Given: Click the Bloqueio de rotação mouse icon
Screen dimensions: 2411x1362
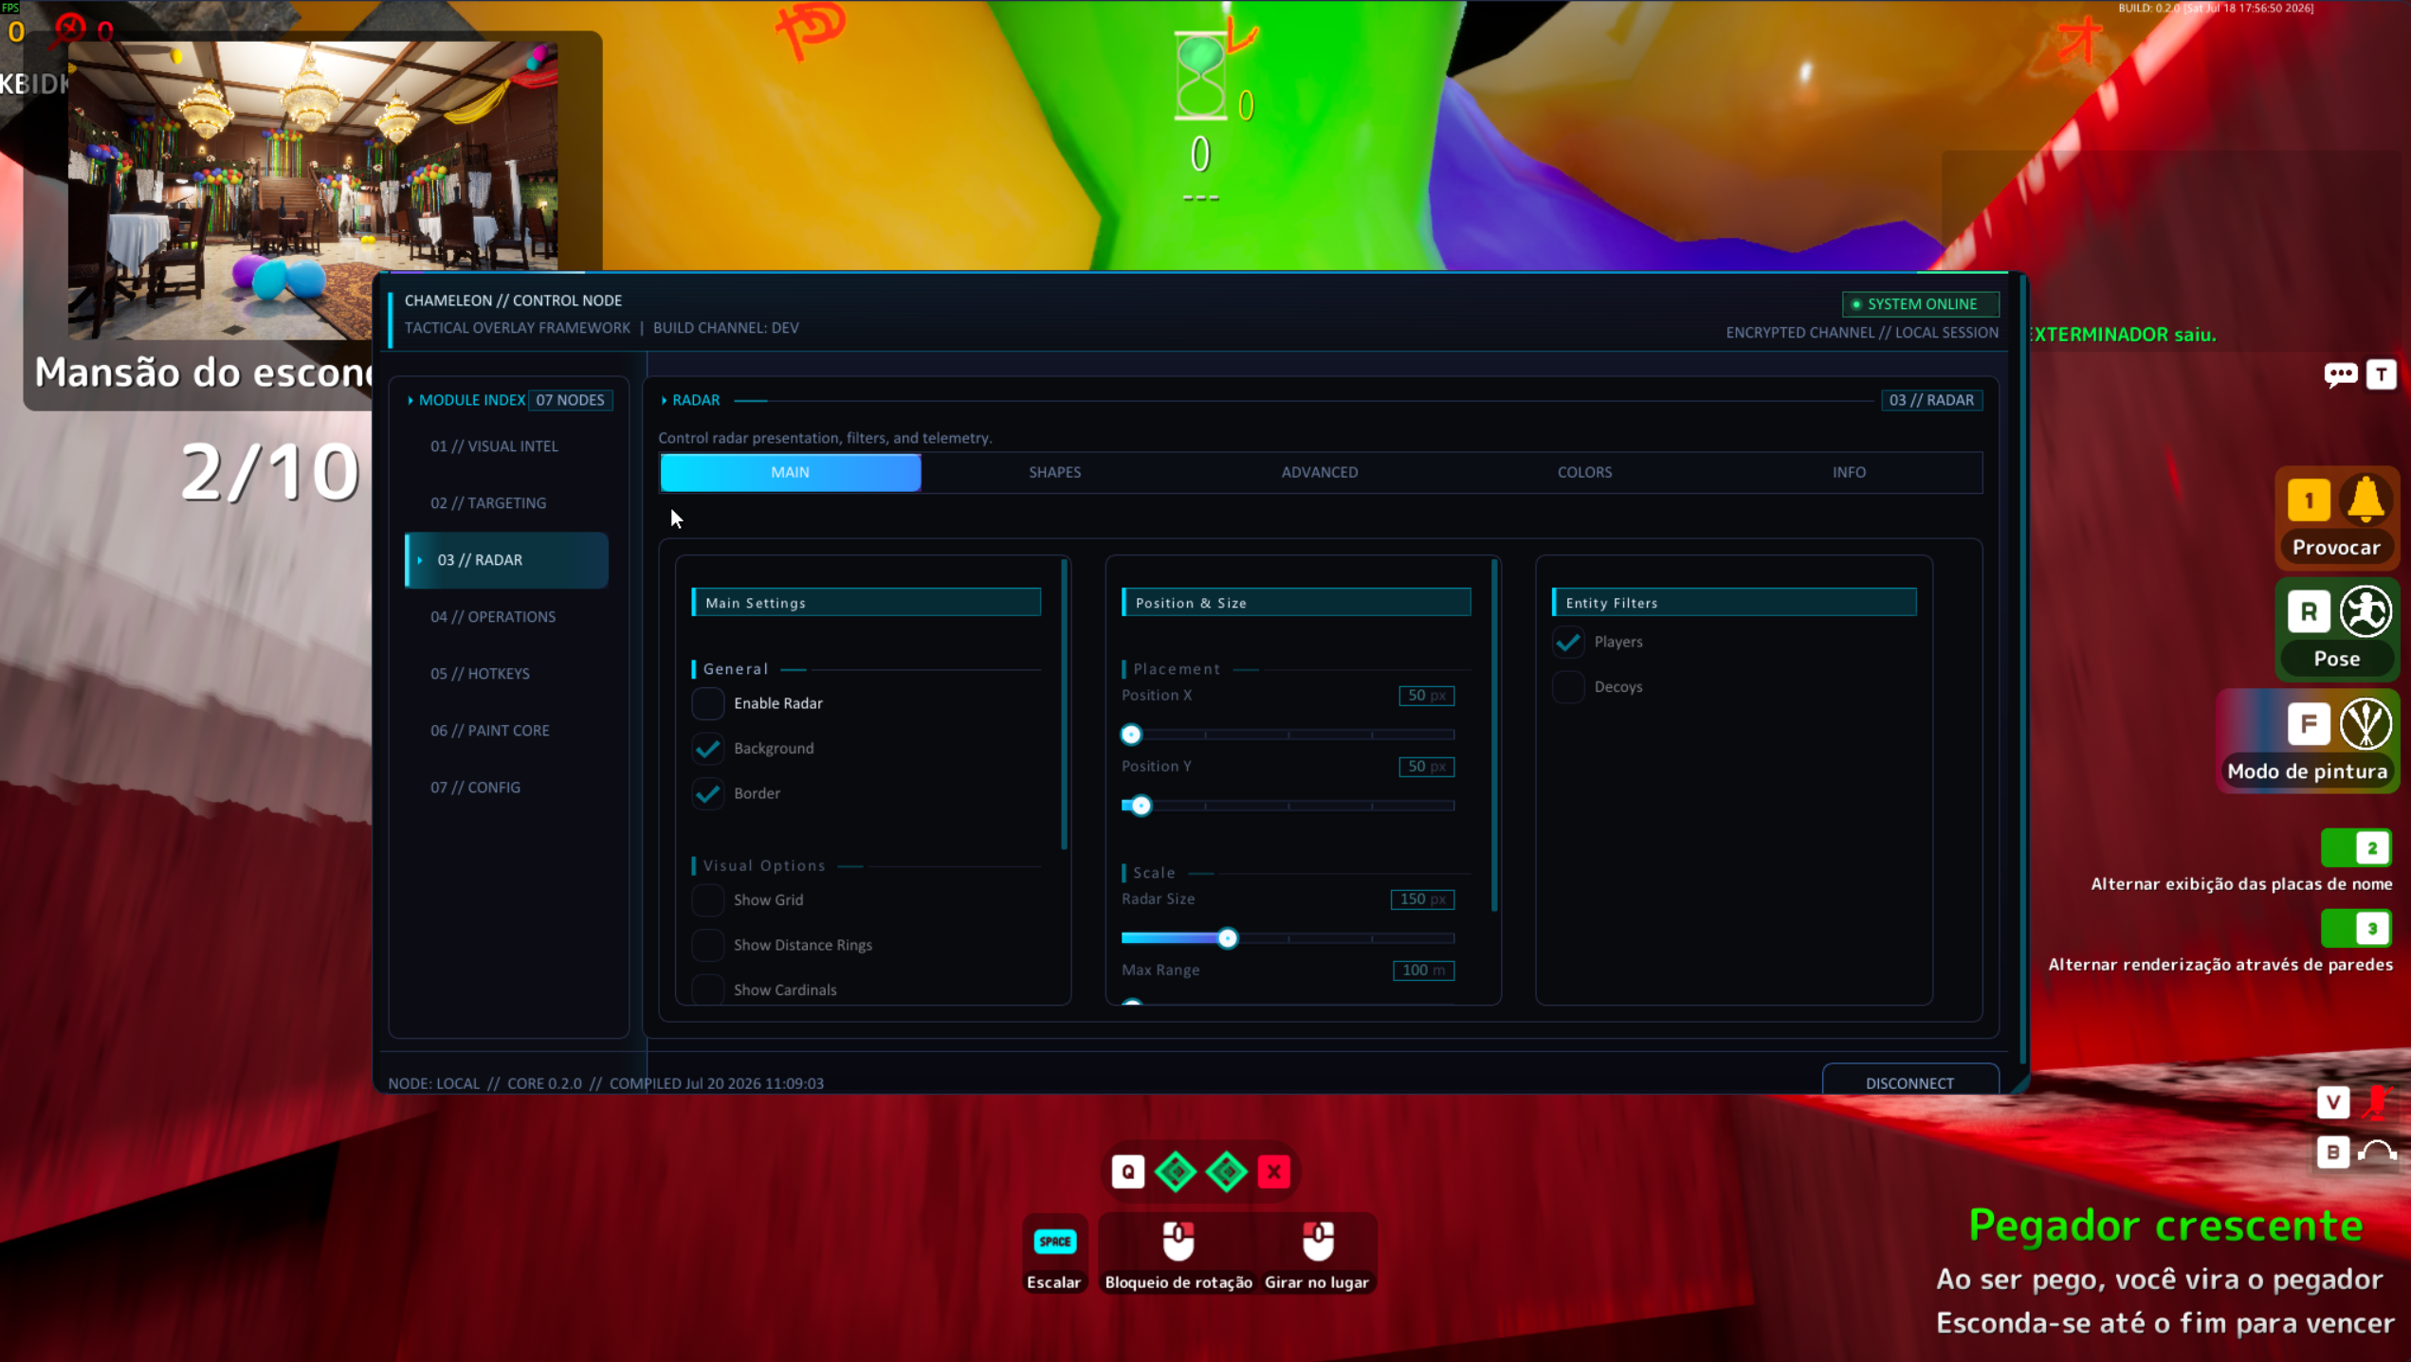Looking at the screenshot, I should tap(1178, 1240).
